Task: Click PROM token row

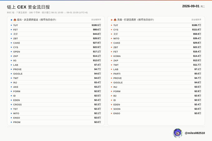Action: [x=56, y=122]
